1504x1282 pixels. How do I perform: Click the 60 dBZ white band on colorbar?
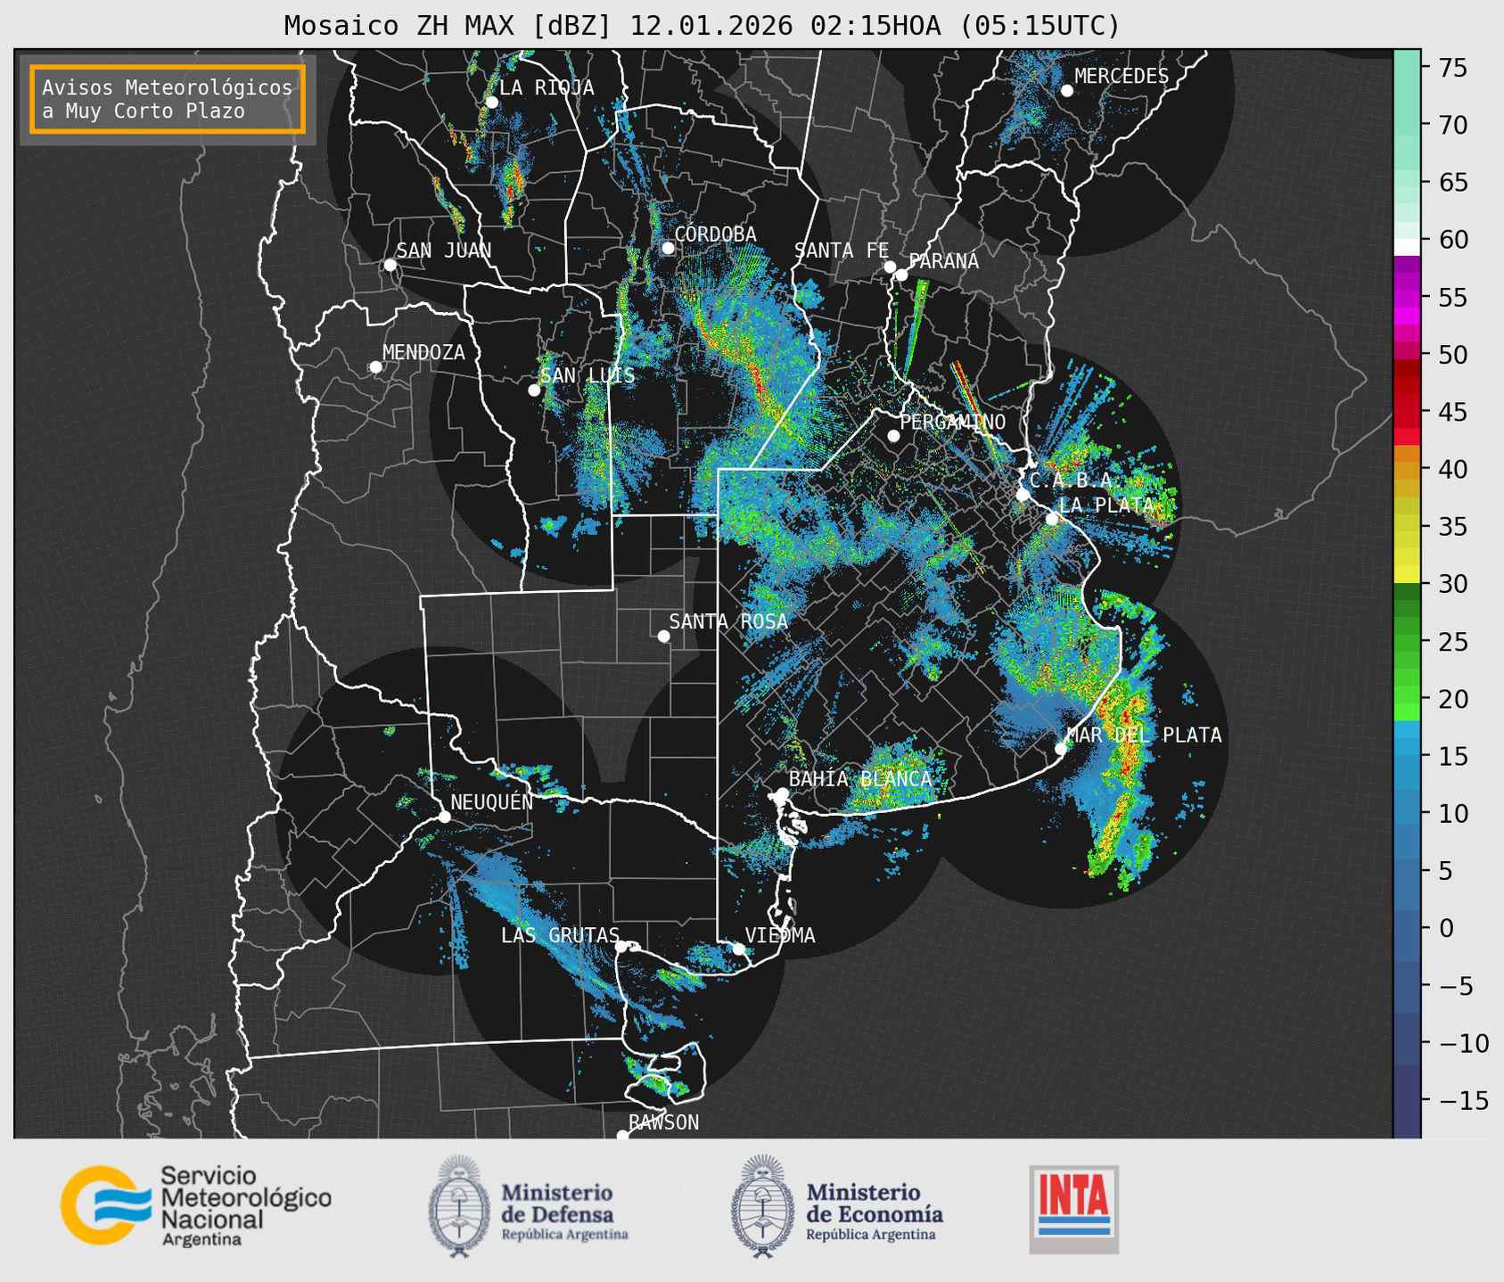[x=1407, y=247]
